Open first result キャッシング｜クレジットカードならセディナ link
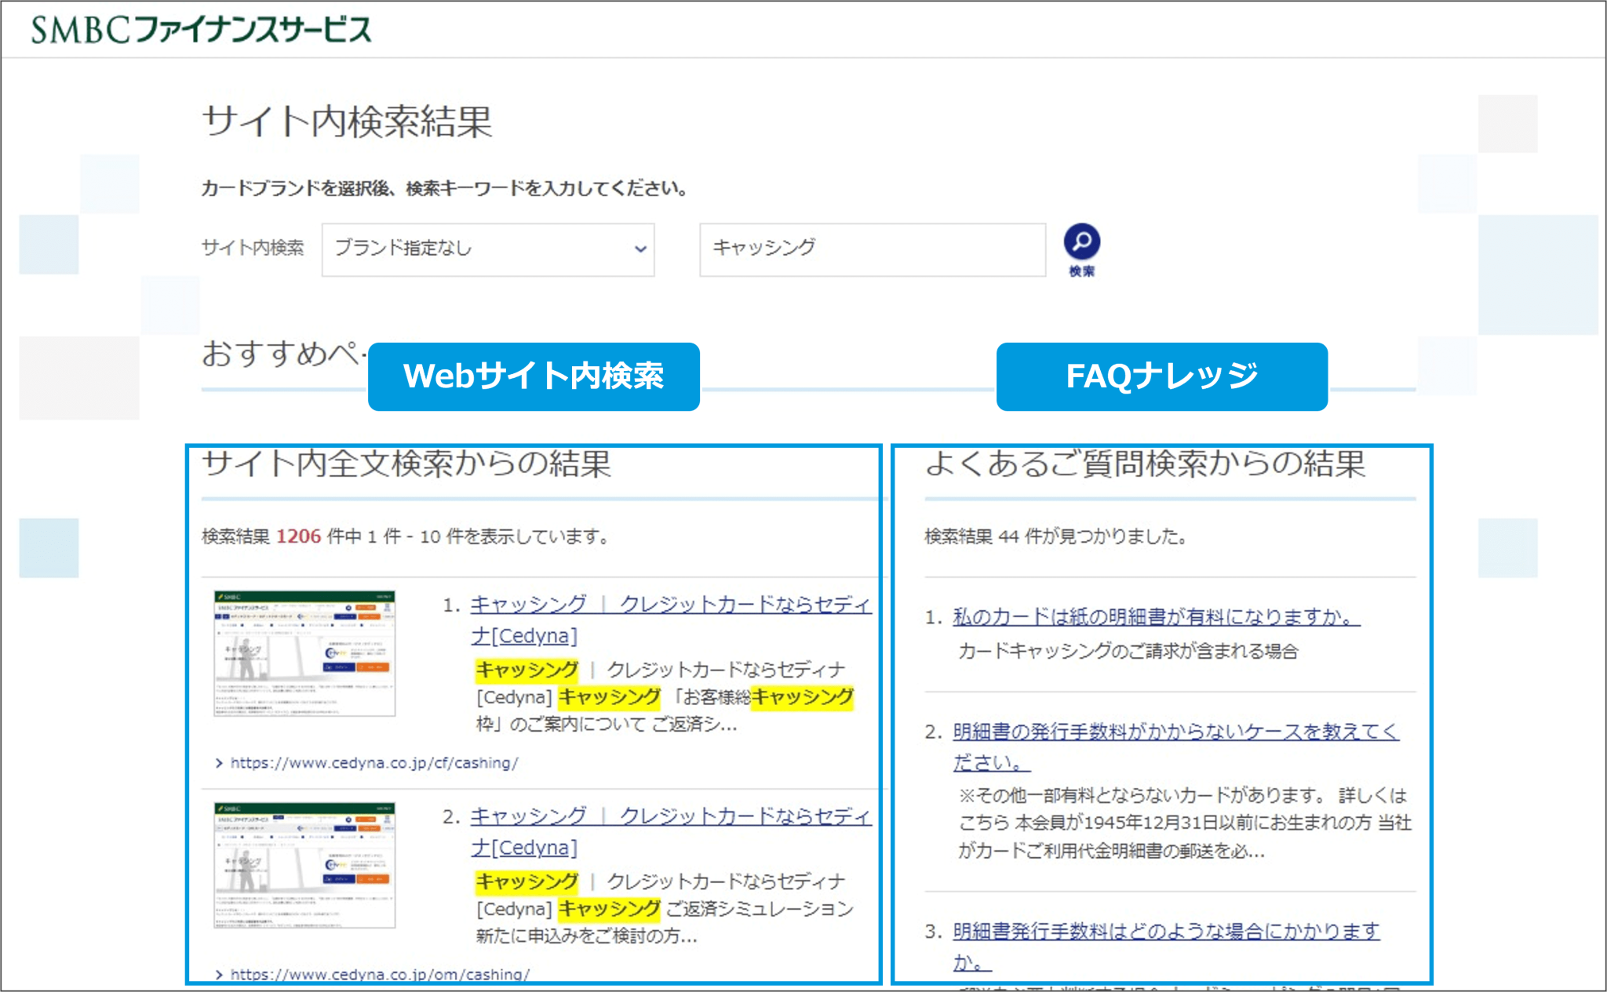Image resolution: width=1607 pixels, height=992 pixels. pyautogui.click(x=671, y=620)
